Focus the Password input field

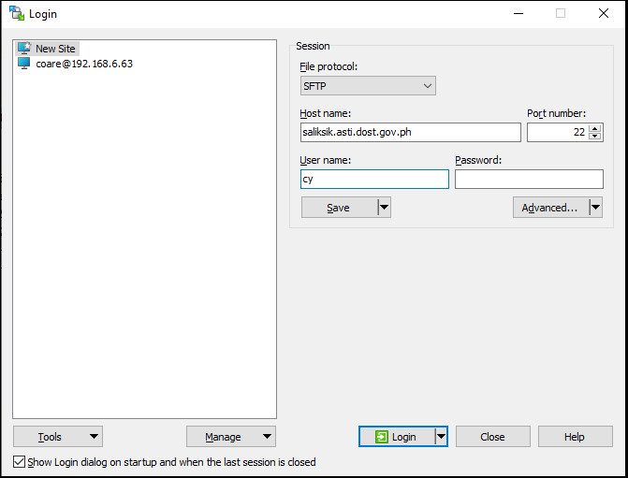(x=529, y=179)
